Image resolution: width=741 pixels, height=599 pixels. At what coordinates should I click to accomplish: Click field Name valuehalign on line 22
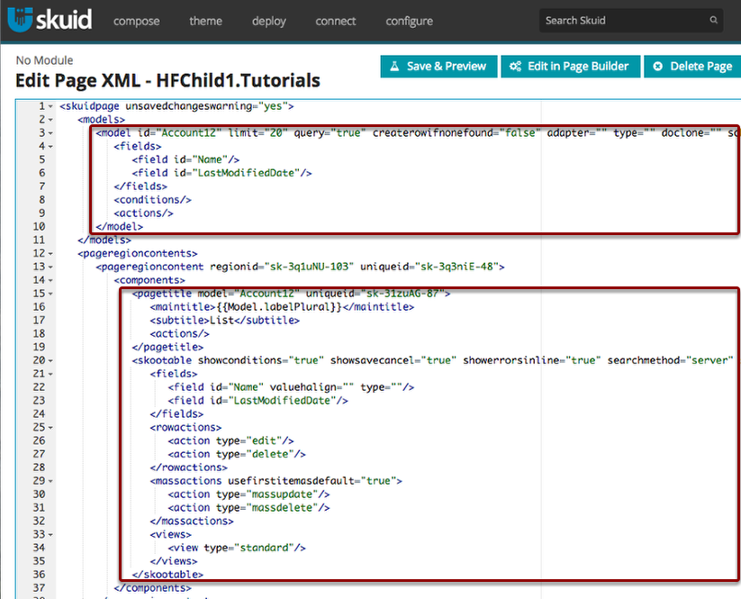(x=291, y=387)
